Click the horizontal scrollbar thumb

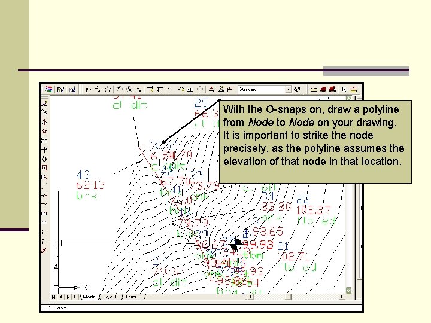[x=288, y=297]
